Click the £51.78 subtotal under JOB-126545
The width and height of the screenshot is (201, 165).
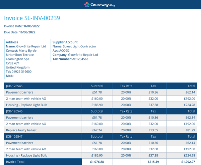pos(97,92)
